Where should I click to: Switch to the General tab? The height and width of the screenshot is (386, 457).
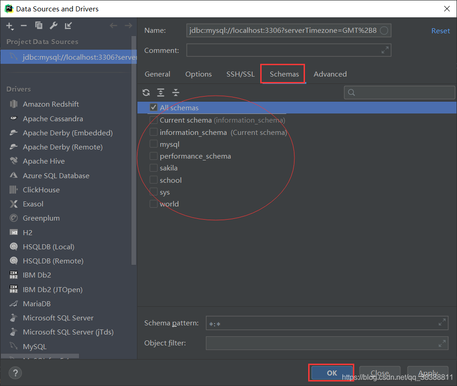point(158,74)
